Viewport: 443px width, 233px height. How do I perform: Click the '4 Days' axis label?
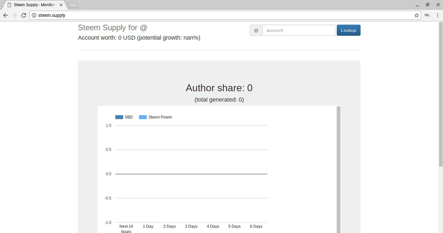tap(213, 226)
